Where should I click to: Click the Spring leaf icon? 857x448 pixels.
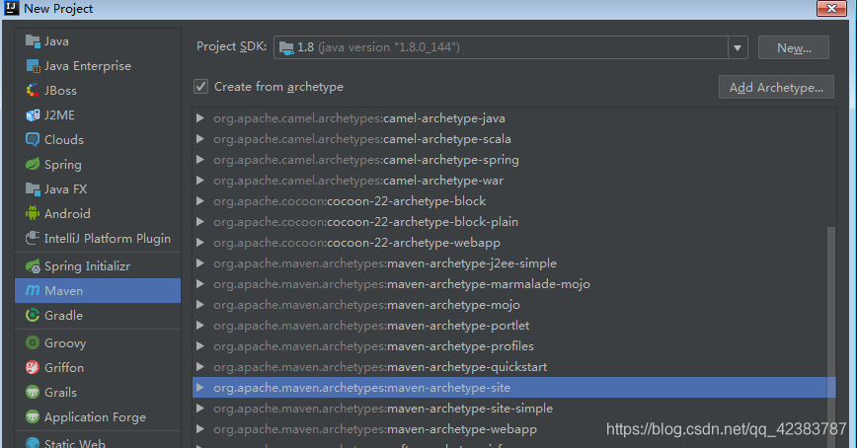point(33,164)
